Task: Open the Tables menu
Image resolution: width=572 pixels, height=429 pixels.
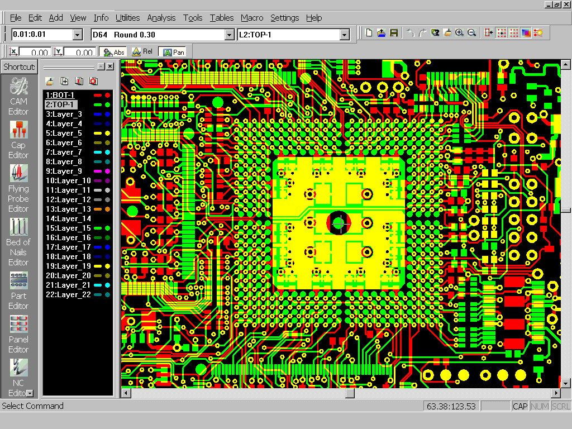Action: (x=221, y=17)
